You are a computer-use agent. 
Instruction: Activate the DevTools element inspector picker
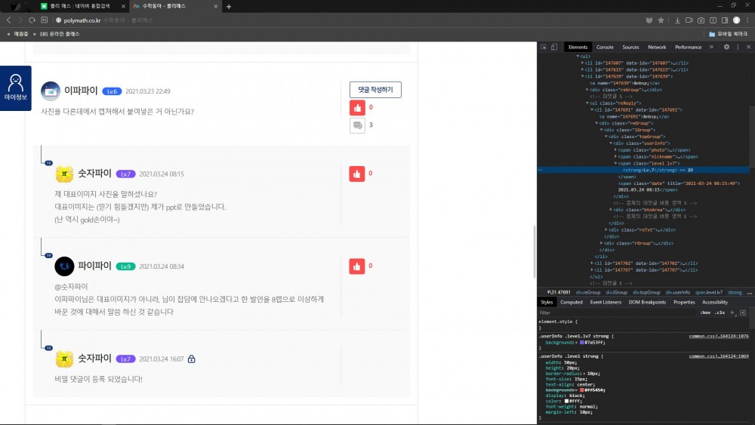544,47
